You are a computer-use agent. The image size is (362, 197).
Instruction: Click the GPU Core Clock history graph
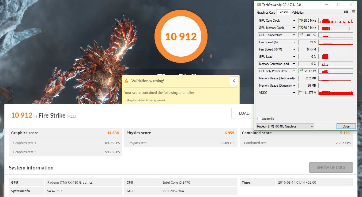click(336, 21)
